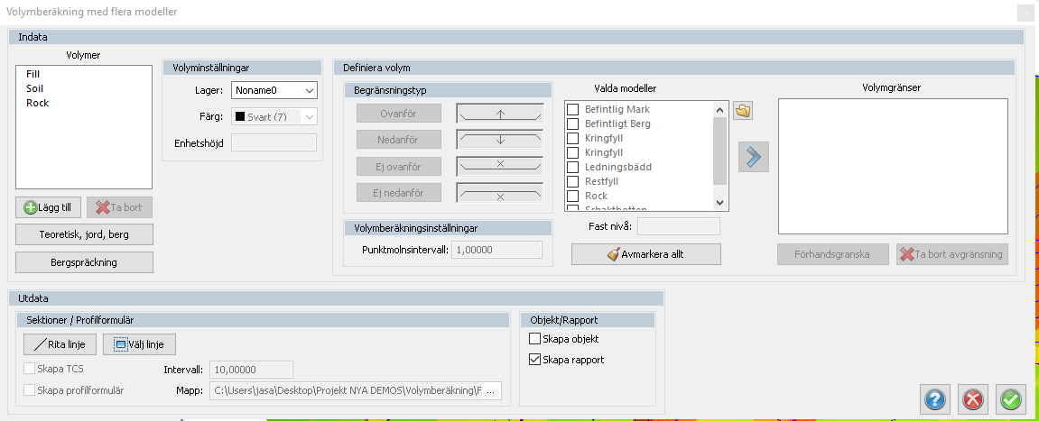Click the folder icon beside Valda modeller
The height and width of the screenshot is (421, 1039).
744,111
